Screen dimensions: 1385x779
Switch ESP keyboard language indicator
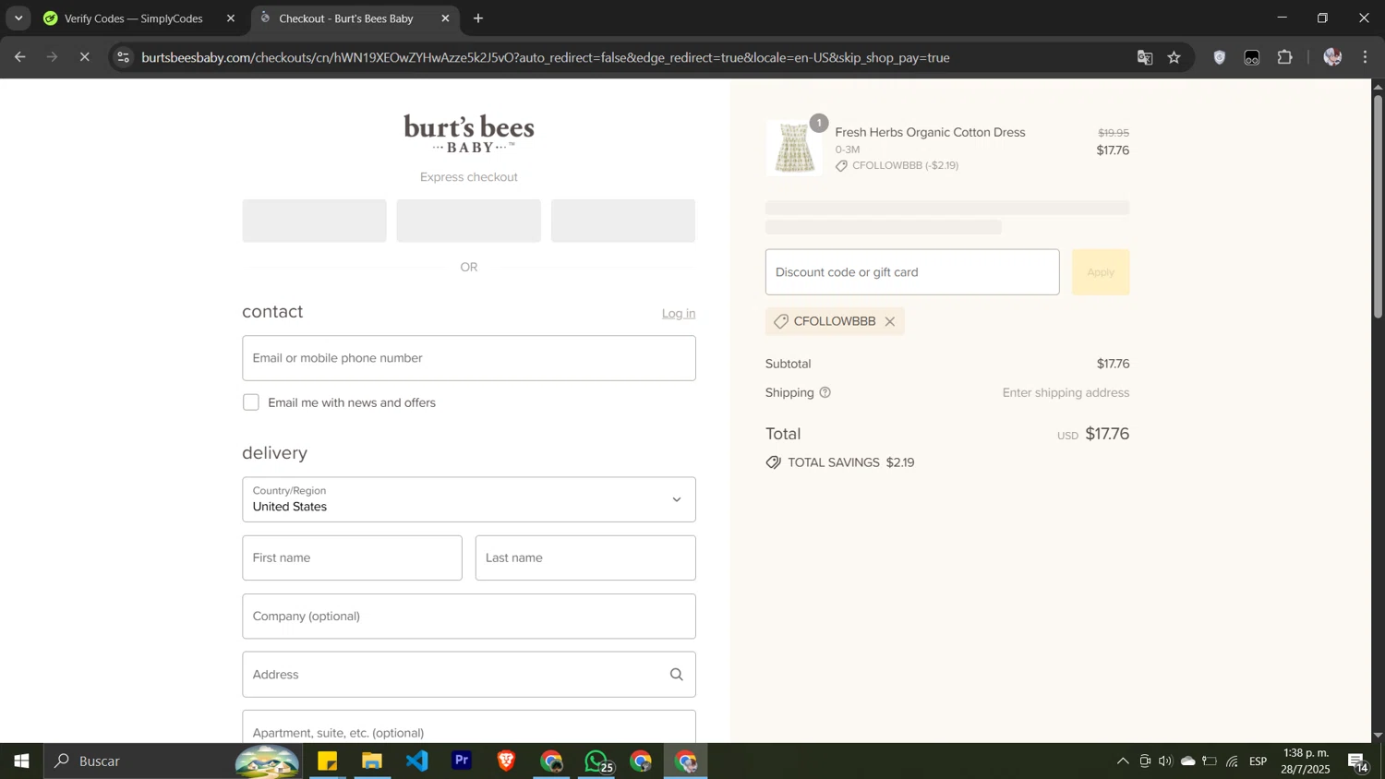coord(1259,761)
